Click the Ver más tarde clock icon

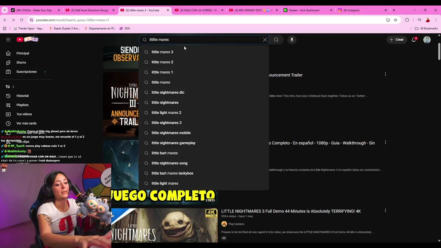[8, 123]
